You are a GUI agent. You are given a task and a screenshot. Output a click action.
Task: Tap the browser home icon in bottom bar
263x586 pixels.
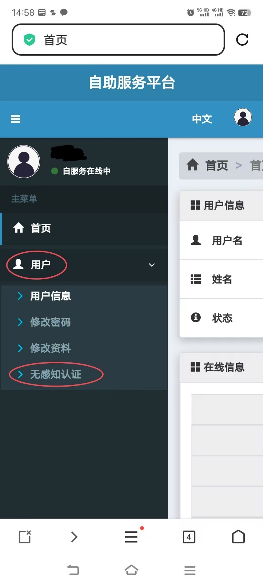(238, 537)
